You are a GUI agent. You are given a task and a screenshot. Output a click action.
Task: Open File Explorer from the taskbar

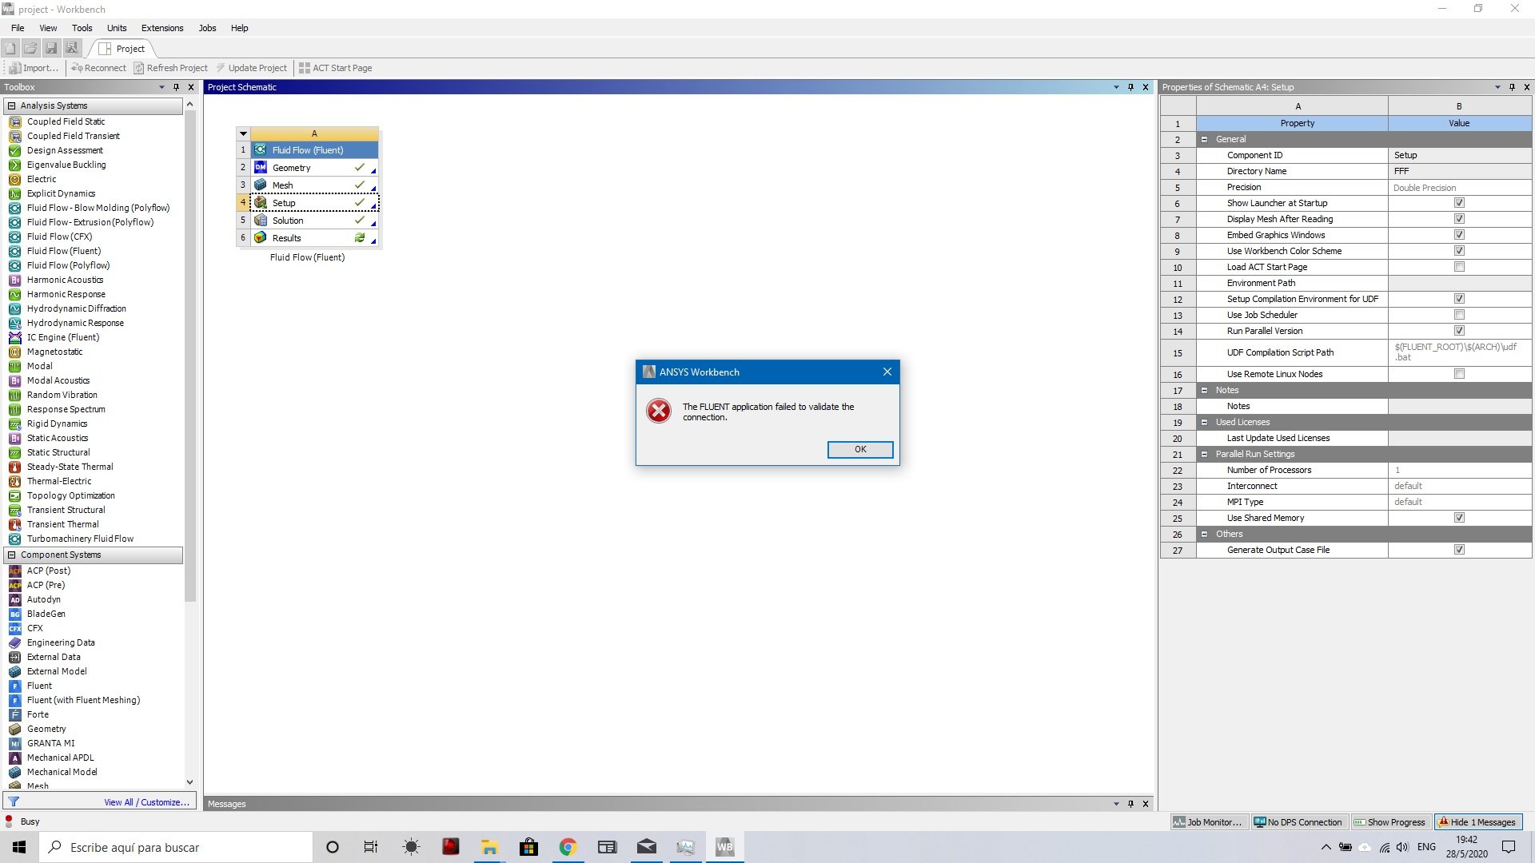489,847
